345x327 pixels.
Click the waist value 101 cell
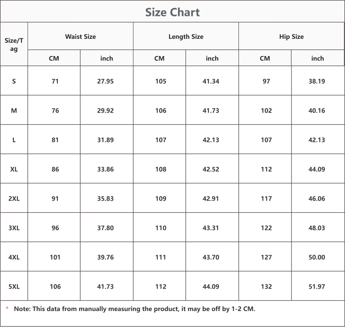tap(55, 257)
